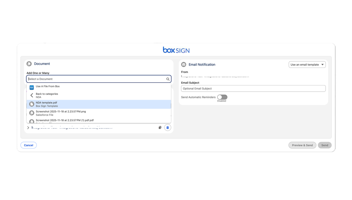Click the Document section icon
This screenshot has width=352, height=200.
29,64
